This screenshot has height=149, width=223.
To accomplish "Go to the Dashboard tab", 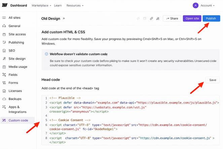I will click(x=18, y=5).
